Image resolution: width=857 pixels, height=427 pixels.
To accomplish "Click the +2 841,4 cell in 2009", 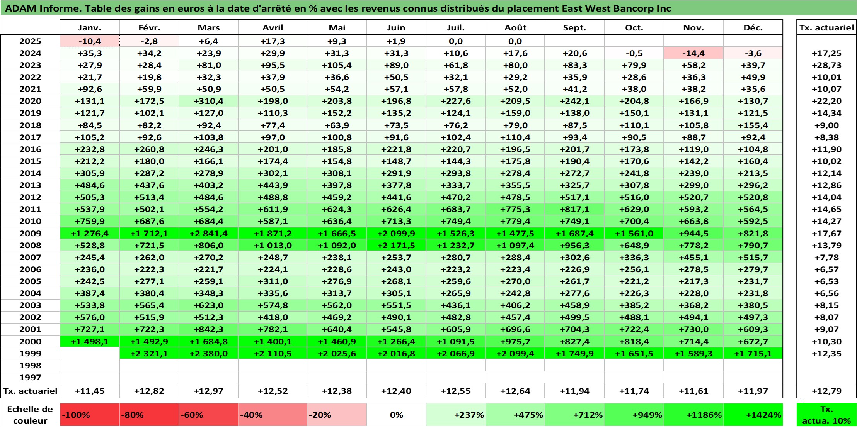I will pos(209,234).
